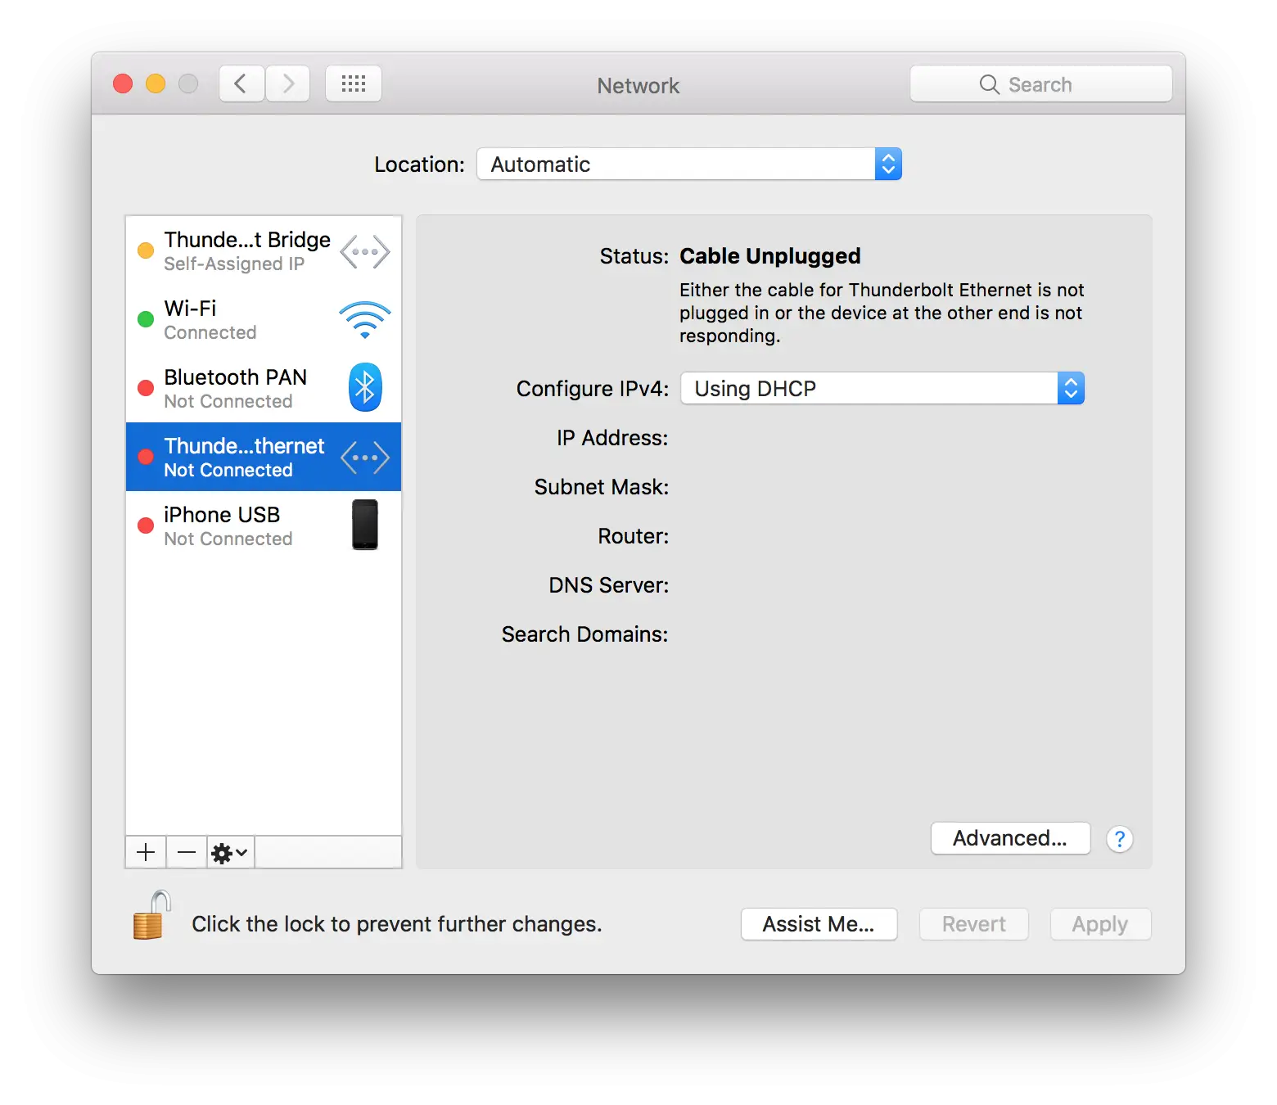Viewport: 1277px width, 1105px height.
Task: Remove selected service with minus button
Action: coord(187,852)
